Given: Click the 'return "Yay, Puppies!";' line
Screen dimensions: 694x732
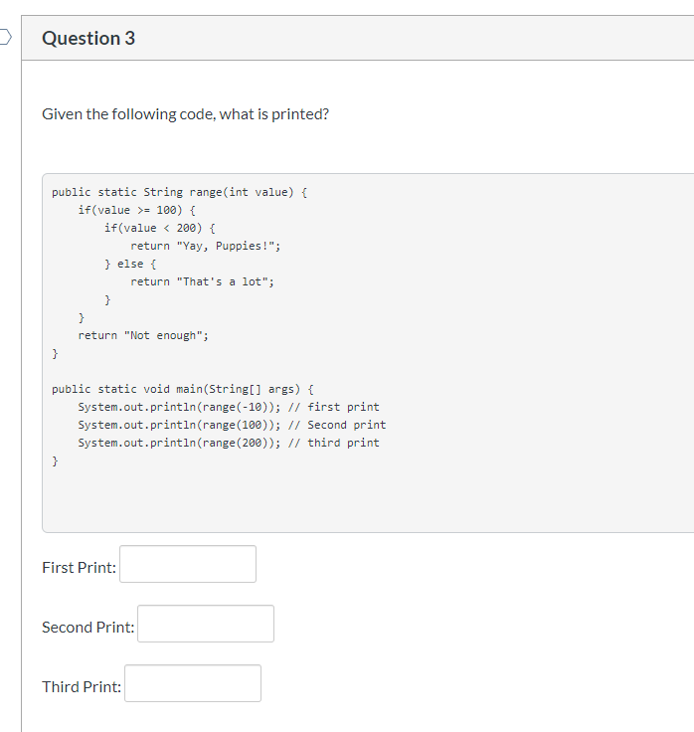Looking at the screenshot, I should pos(206,246).
